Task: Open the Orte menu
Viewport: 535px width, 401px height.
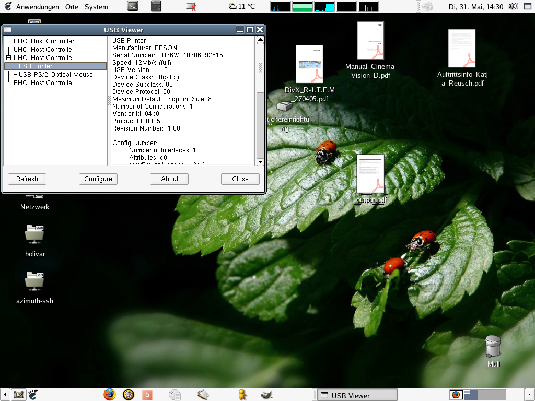Action: pyautogui.click(x=72, y=7)
